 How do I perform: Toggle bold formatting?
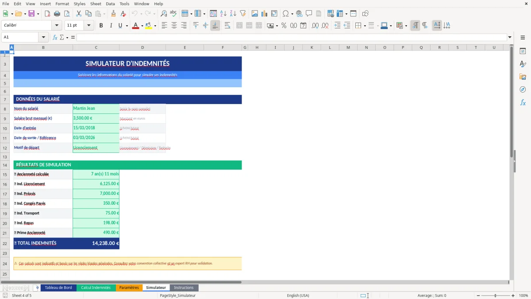(x=101, y=26)
